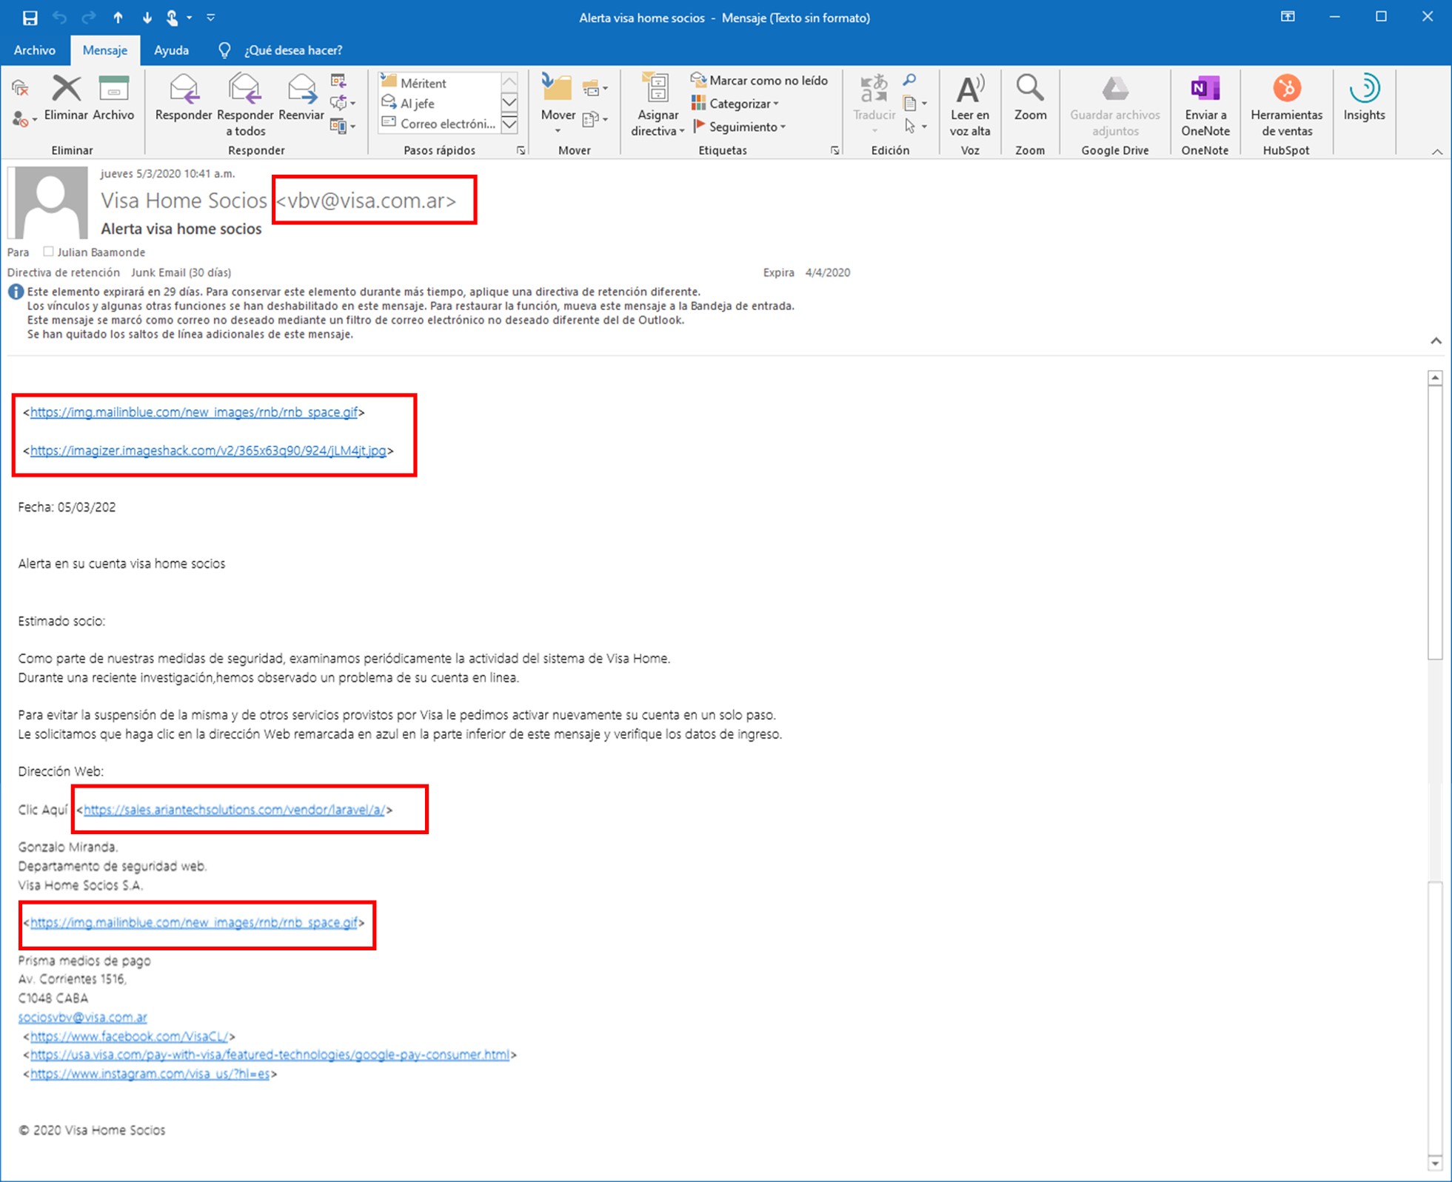Viewport: 1452px width, 1182px height.
Task: Open the select cursor dropdown in Edición
Action: pyautogui.click(x=915, y=127)
